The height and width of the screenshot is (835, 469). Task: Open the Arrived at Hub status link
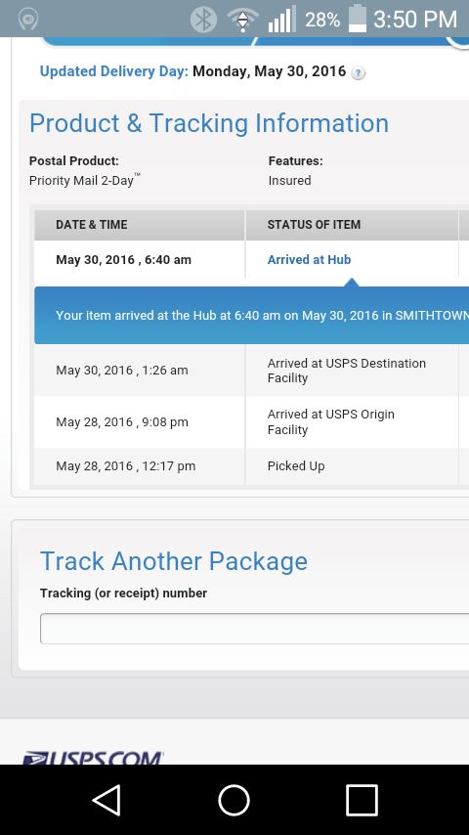(x=309, y=259)
